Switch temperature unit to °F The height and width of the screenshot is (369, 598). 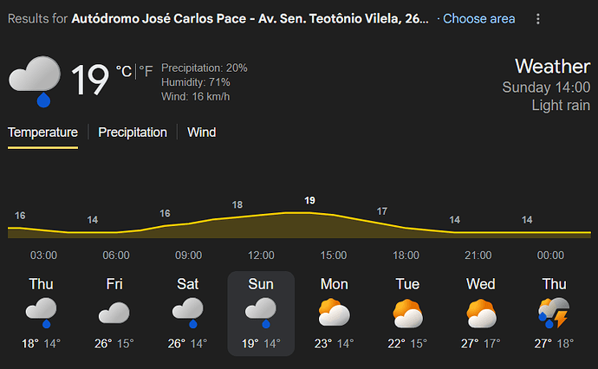pyautogui.click(x=146, y=72)
